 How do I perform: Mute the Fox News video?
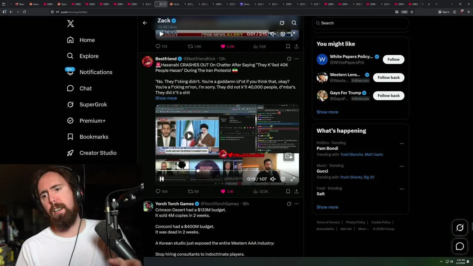[273, 34]
